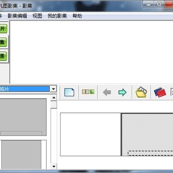Click the dashed text box on album page
The height and width of the screenshot is (173, 173).
point(150,153)
